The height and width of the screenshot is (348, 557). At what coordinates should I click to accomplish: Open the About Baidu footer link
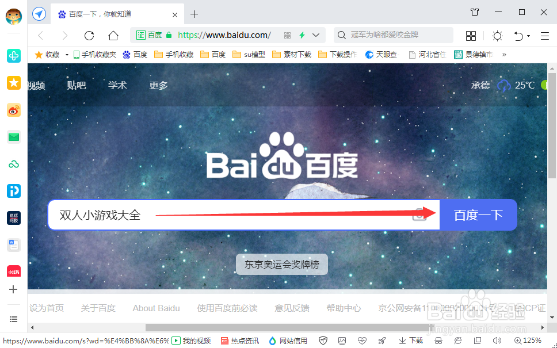(x=157, y=308)
